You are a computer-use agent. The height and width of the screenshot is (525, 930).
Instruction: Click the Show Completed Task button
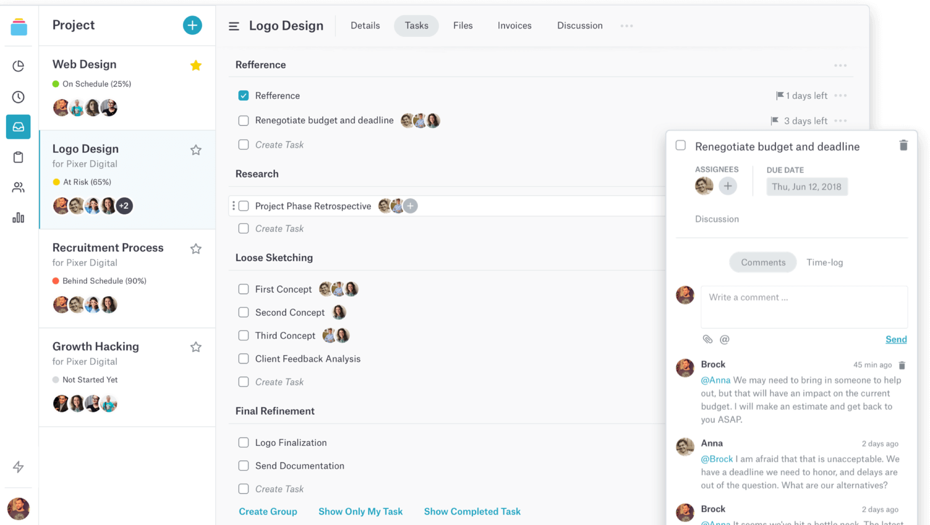[473, 511]
